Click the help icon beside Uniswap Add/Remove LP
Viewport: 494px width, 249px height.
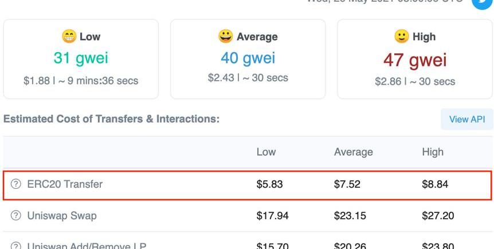tap(15, 246)
